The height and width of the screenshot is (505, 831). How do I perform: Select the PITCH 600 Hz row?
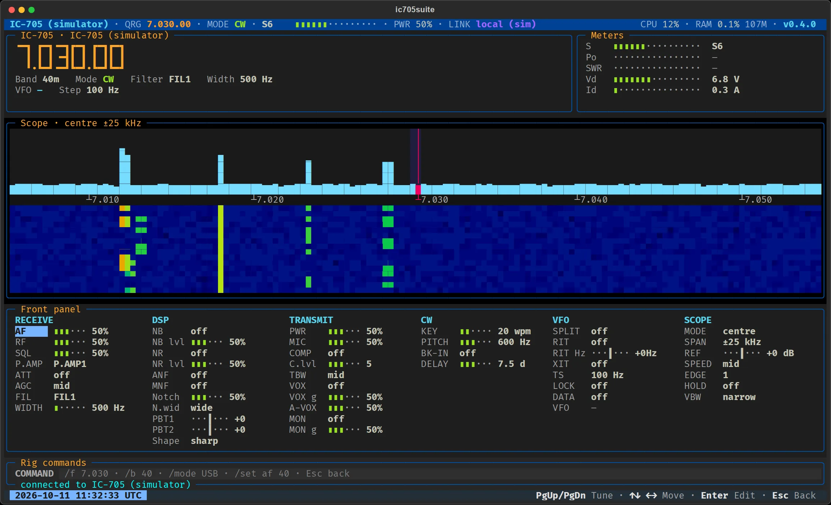coord(476,342)
